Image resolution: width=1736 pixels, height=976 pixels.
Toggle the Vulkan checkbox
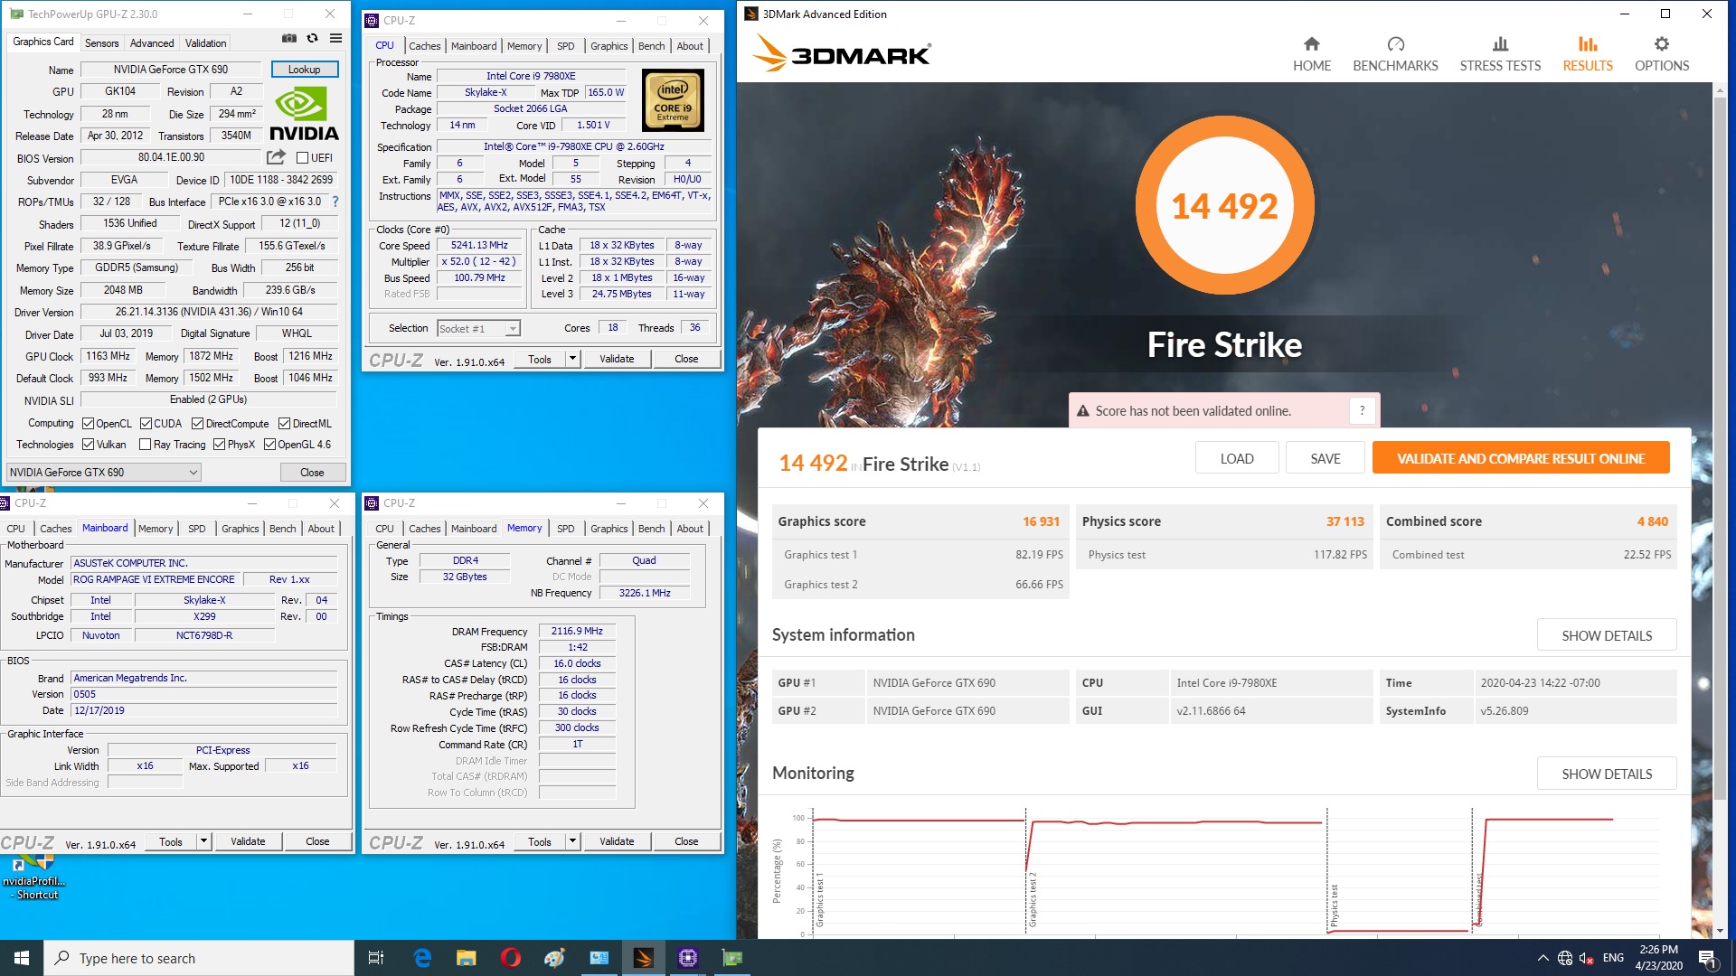[x=88, y=445]
